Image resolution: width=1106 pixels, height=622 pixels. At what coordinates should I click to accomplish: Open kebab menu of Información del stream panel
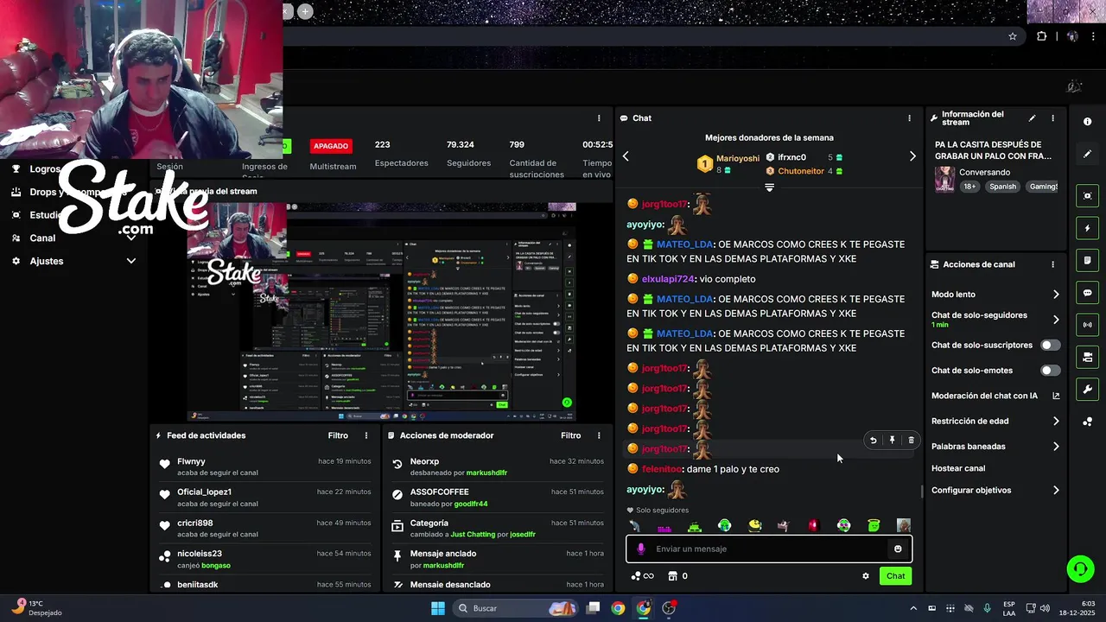coord(1052,118)
